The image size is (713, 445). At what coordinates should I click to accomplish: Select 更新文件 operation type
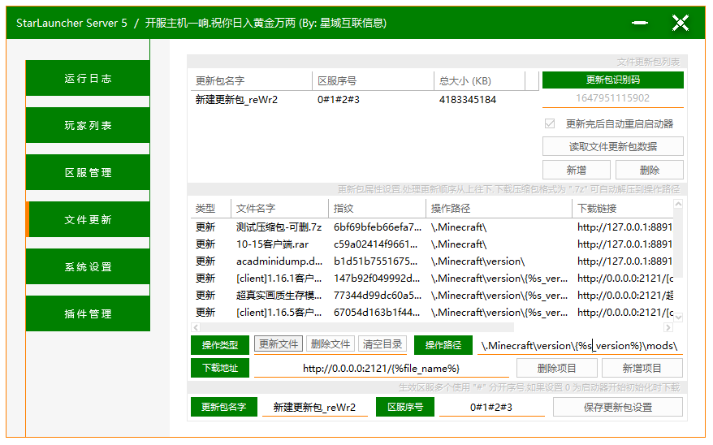pos(279,344)
